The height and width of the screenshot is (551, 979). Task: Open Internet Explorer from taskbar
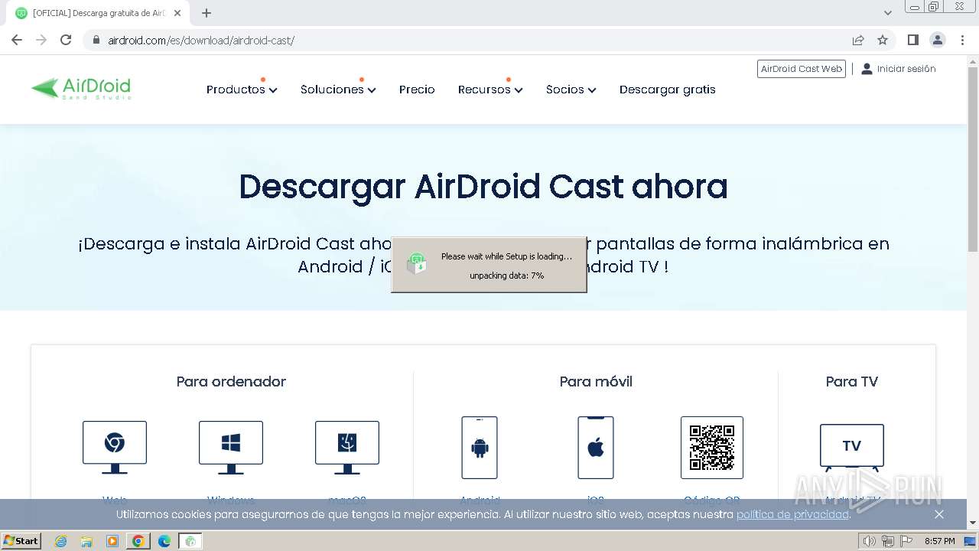tap(60, 541)
